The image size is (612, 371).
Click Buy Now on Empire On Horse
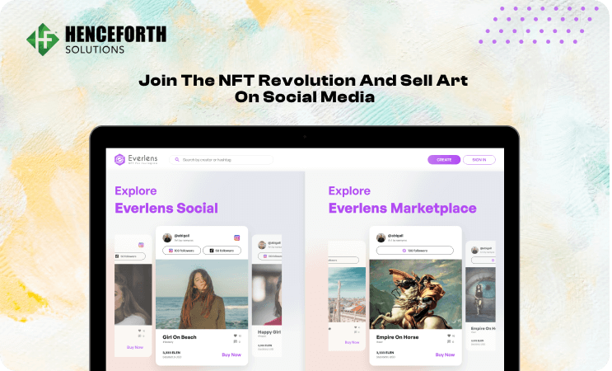(x=445, y=355)
